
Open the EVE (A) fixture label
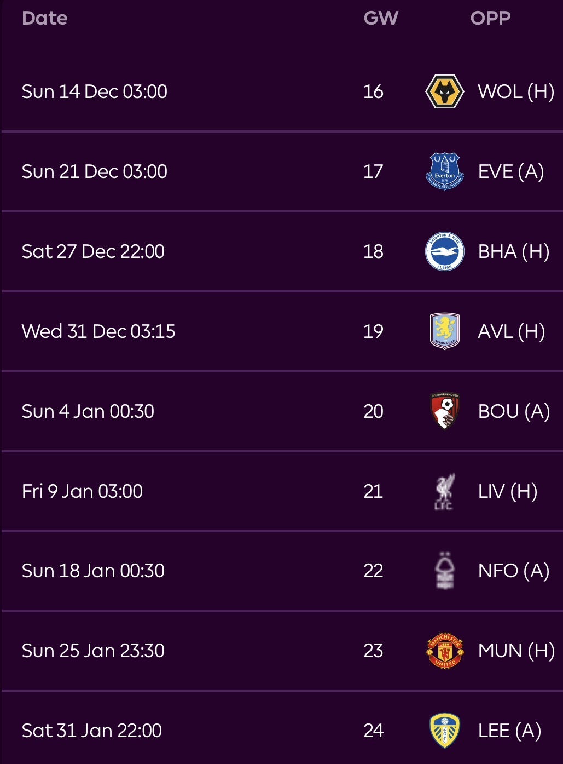(511, 171)
